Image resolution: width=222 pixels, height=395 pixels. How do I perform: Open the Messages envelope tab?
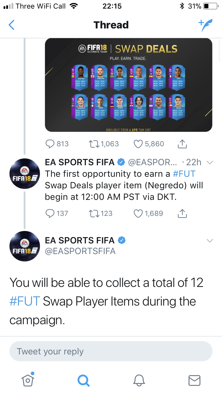coord(194,380)
